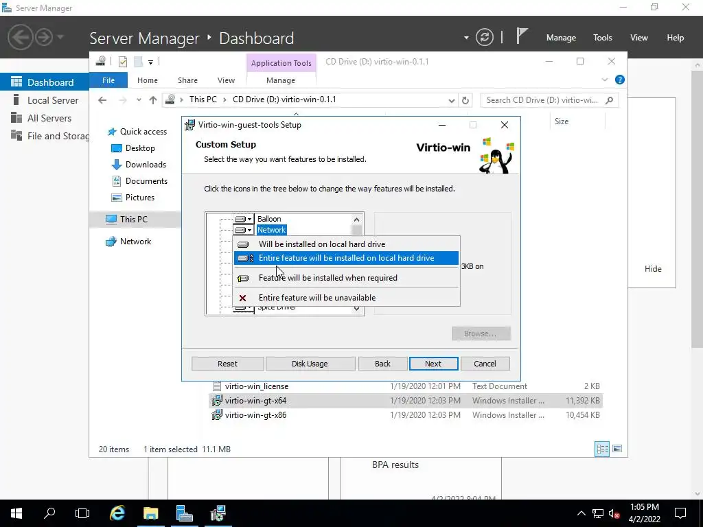Click the Explorer back arrow
This screenshot has height=527, width=703.
[x=102, y=100]
